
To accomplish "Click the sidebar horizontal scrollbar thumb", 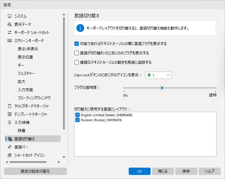I will coord(28,162).
